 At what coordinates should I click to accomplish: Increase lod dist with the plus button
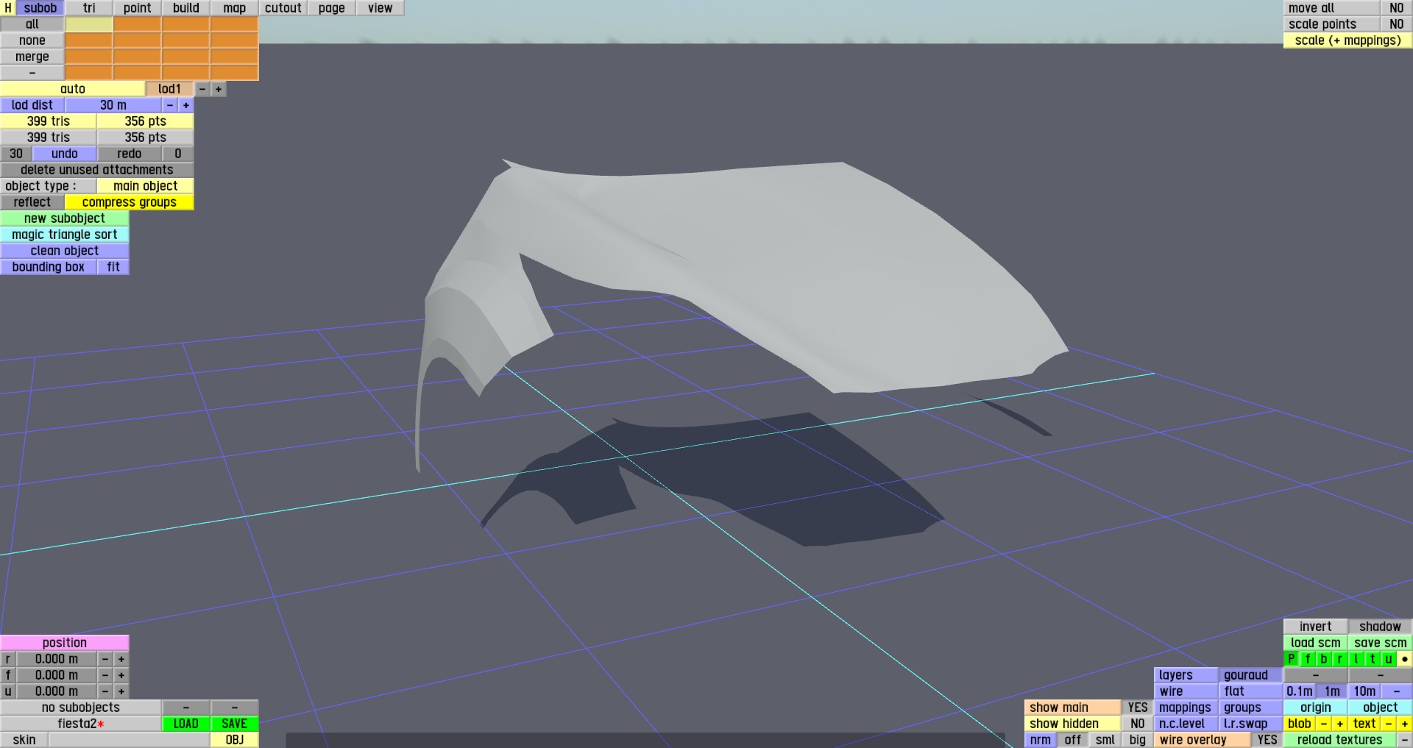[x=186, y=105]
